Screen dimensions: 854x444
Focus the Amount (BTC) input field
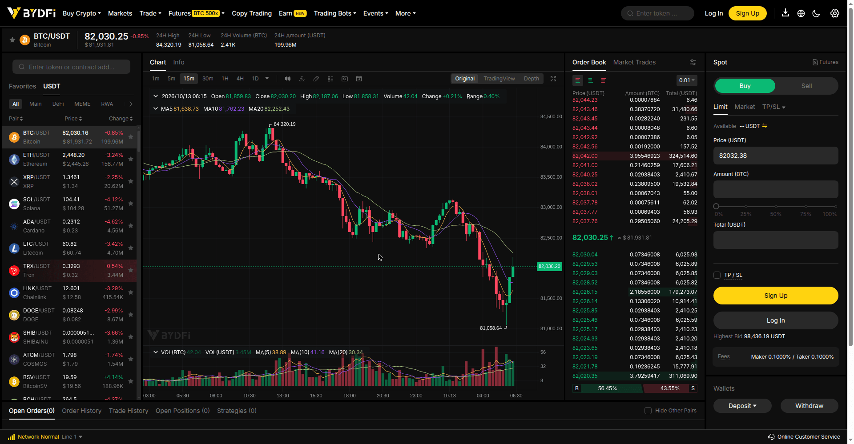pyautogui.click(x=776, y=189)
